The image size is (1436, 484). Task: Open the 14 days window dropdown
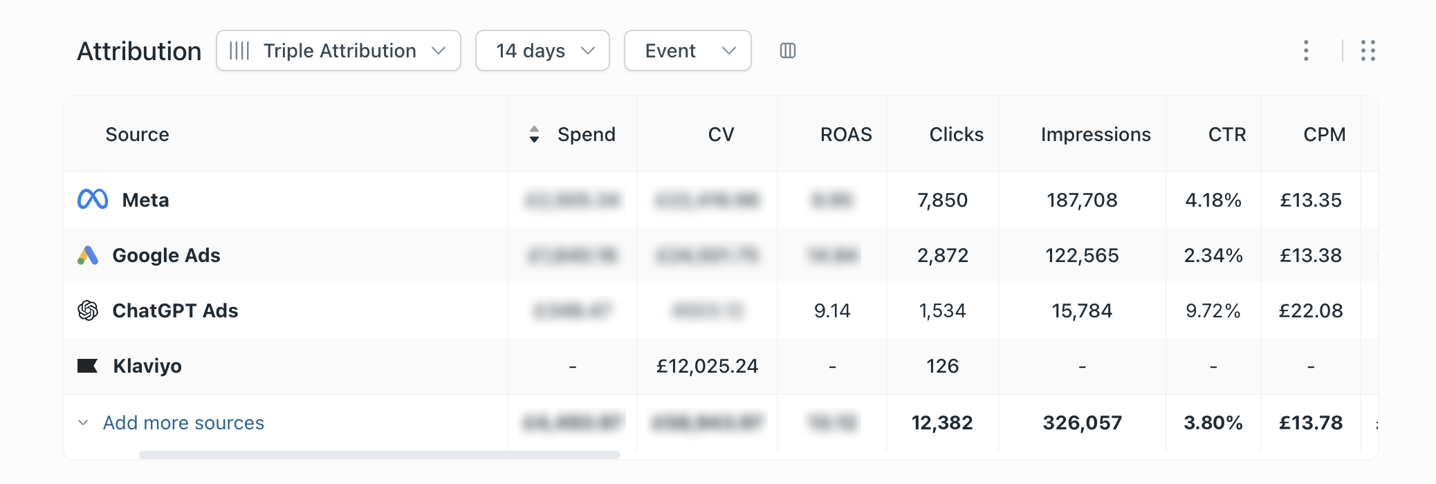542,50
